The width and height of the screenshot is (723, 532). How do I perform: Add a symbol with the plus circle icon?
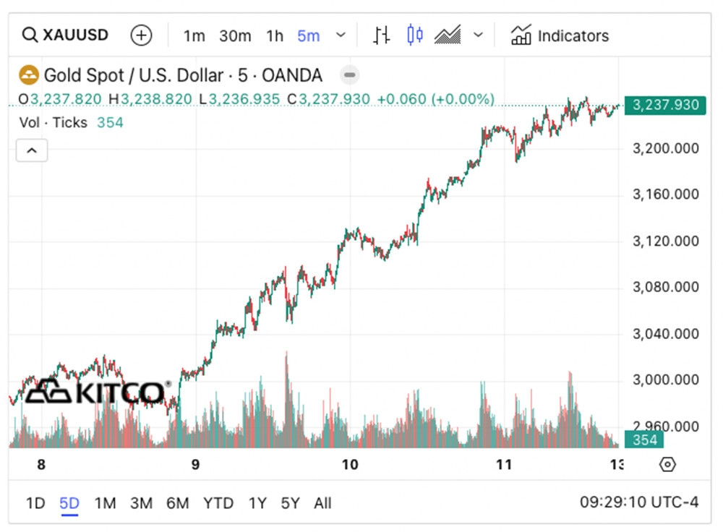[141, 35]
